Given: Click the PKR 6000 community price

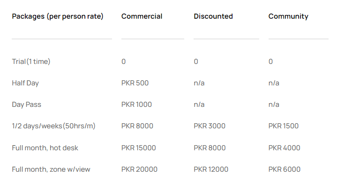Looking at the screenshot, I should 285,169.
